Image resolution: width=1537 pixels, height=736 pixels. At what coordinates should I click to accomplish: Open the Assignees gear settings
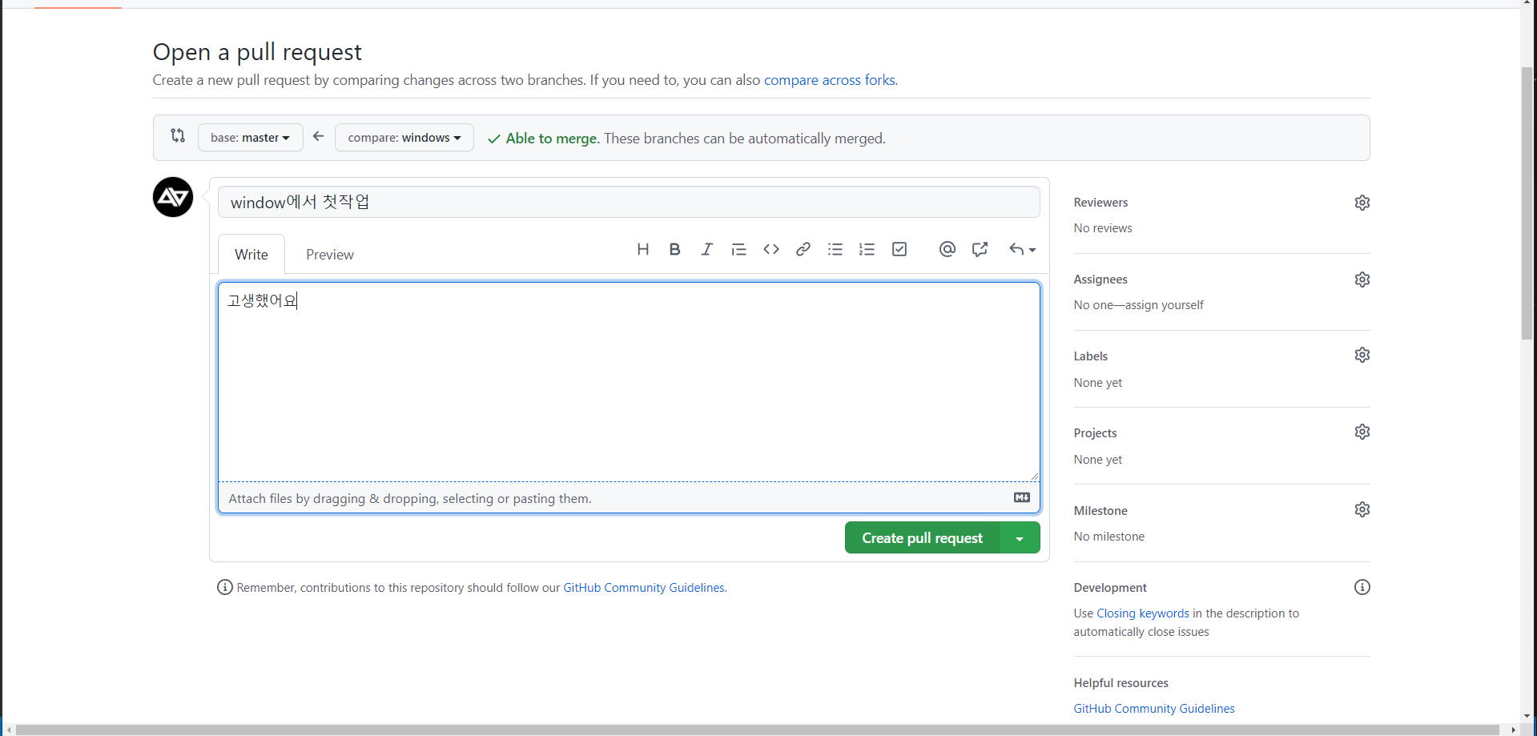1362,280
